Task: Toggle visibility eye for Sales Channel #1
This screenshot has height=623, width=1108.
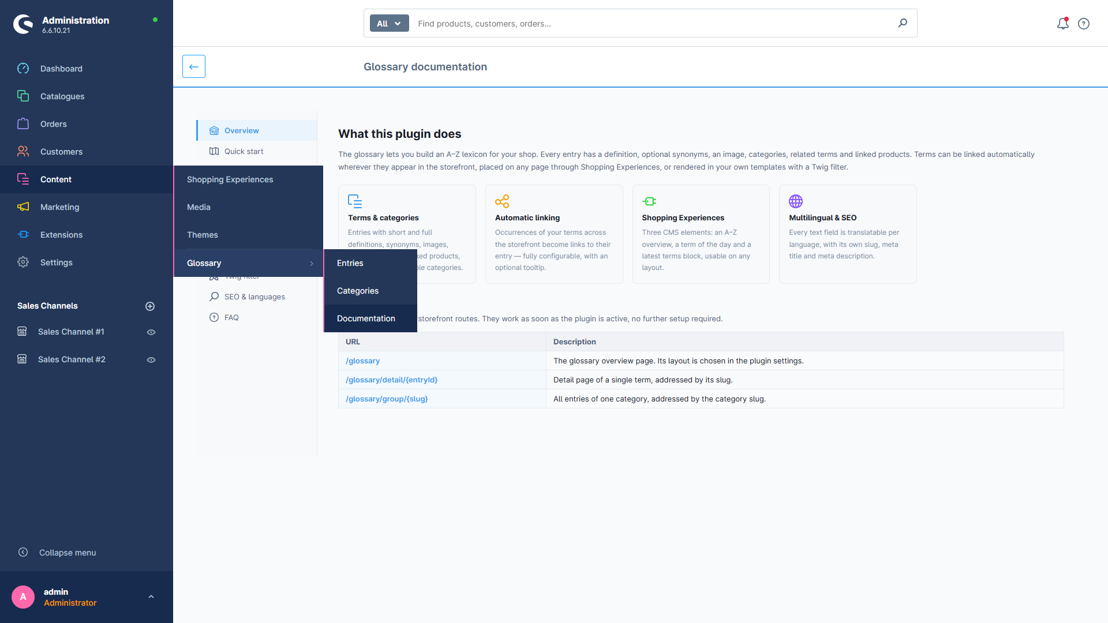Action: pyautogui.click(x=151, y=332)
